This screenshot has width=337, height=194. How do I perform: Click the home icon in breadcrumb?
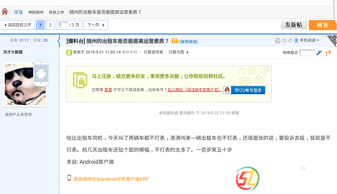(6, 12)
